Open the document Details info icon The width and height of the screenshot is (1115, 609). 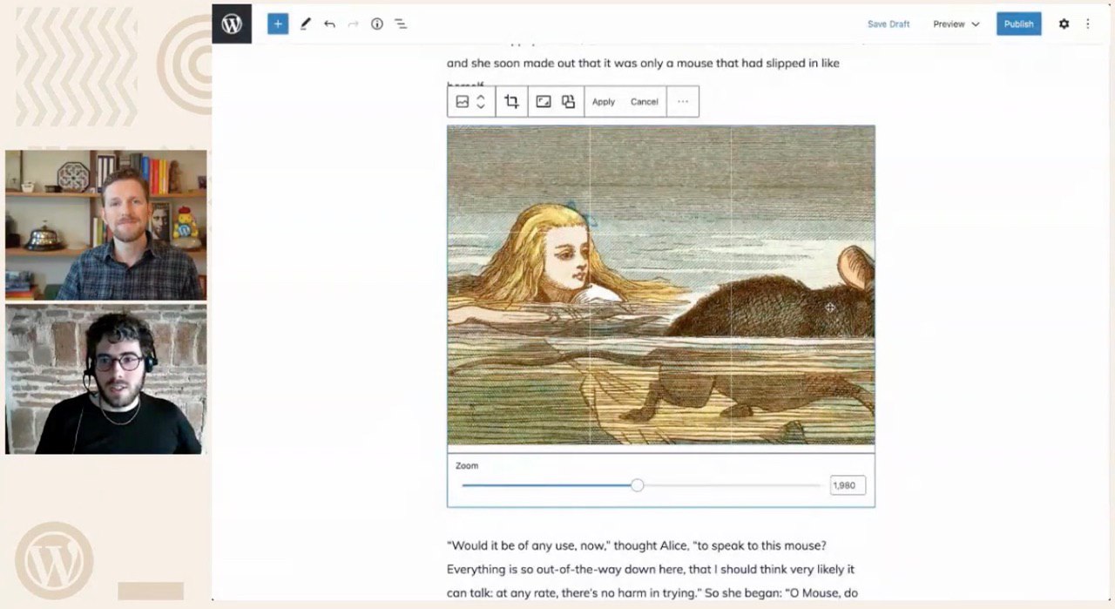click(377, 24)
